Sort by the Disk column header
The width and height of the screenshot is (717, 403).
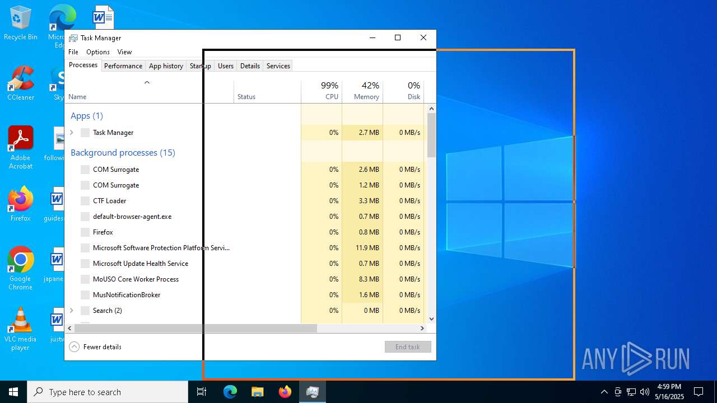coord(403,91)
